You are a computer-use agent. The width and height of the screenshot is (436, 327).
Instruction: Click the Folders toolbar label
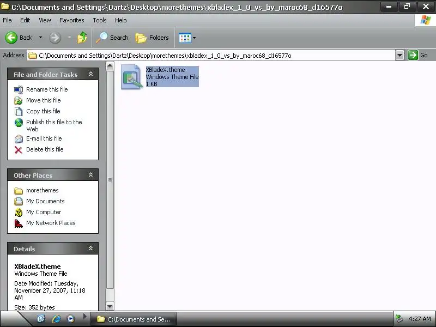[x=159, y=38]
